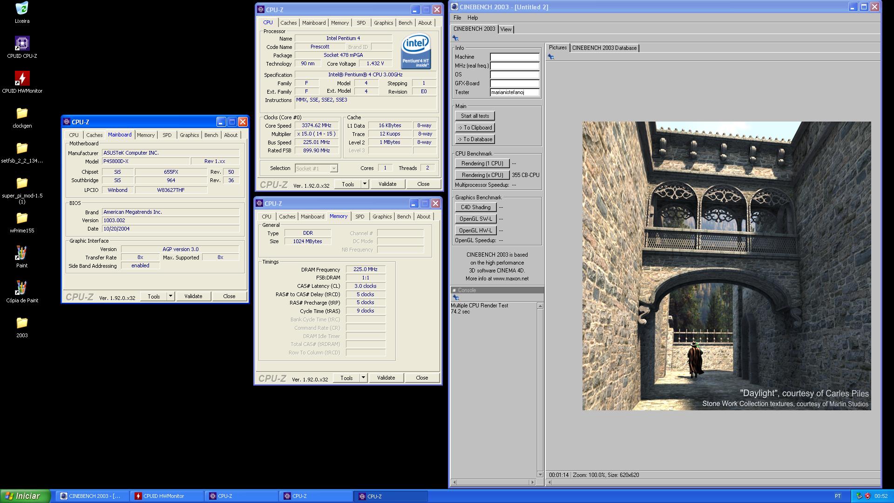Viewport: 894px width, 503px height.
Task: Select Graphics tab in Mainboard CPU-Z window
Action: (x=189, y=135)
